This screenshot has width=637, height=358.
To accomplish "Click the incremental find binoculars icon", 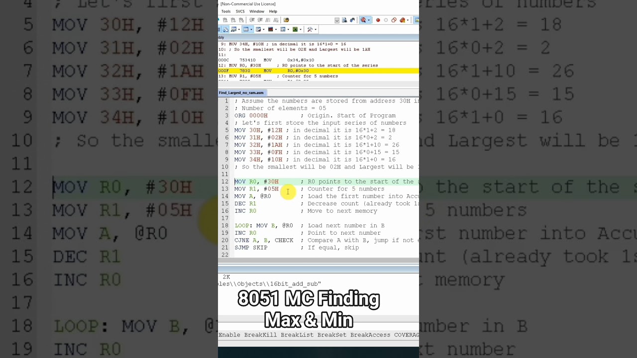I will click(x=352, y=20).
